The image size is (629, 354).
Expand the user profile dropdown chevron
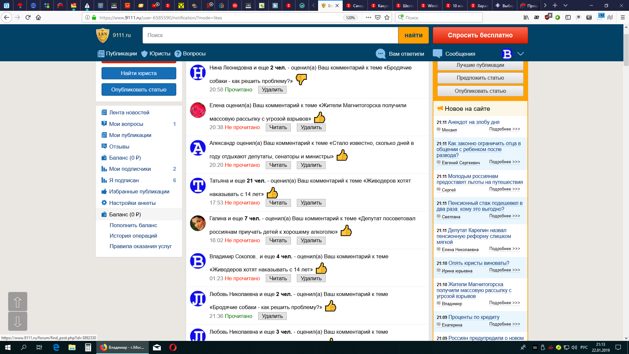pyautogui.click(x=521, y=54)
